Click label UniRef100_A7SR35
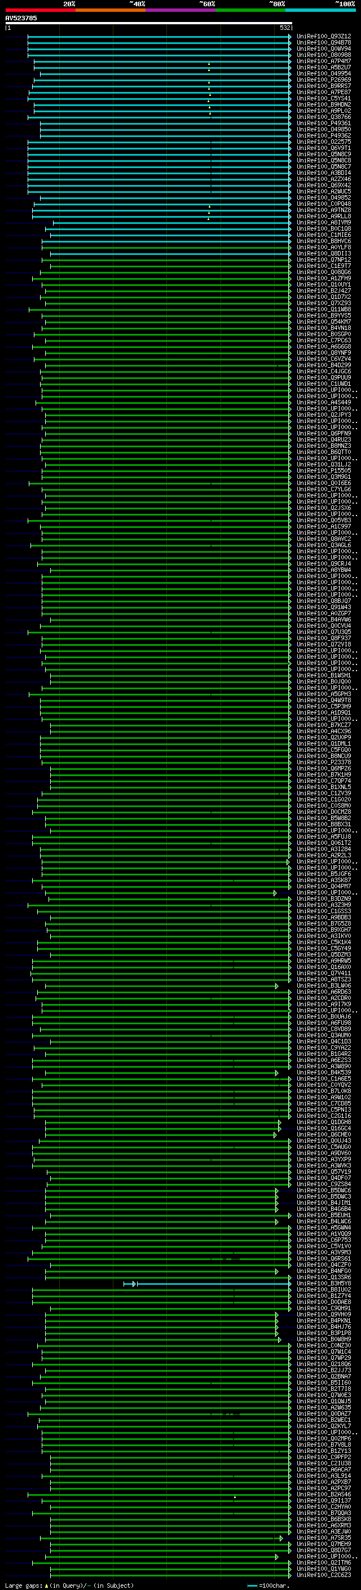The height and width of the screenshot is (1590, 361). [324, 1538]
